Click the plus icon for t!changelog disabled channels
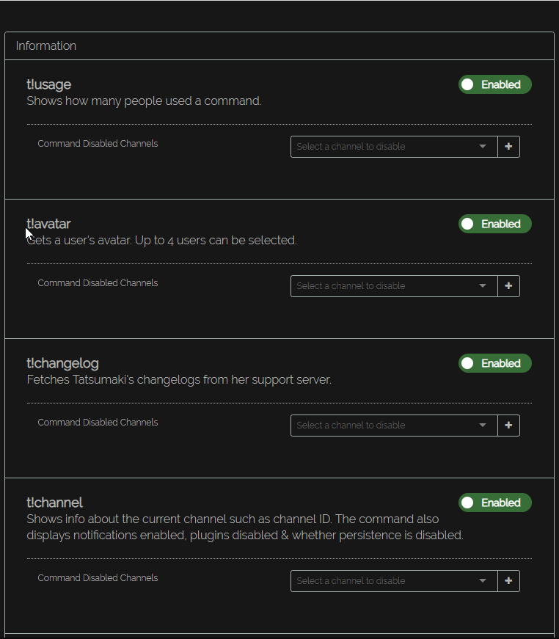Viewport: 559px width, 639px height. click(x=508, y=426)
